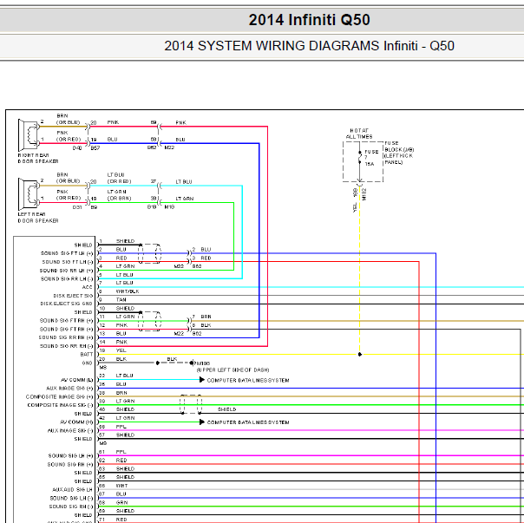
Task: Click the Upper Left Side of Dash text
Action: (x=233, y=370)
